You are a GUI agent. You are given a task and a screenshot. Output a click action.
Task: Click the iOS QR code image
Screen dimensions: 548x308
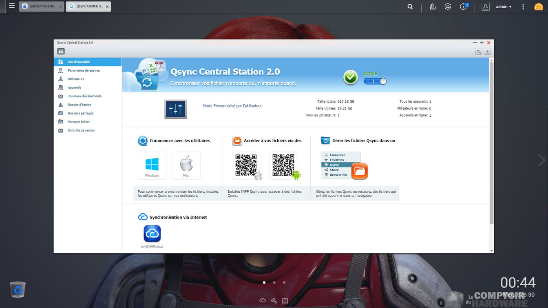tap(246, 165)
